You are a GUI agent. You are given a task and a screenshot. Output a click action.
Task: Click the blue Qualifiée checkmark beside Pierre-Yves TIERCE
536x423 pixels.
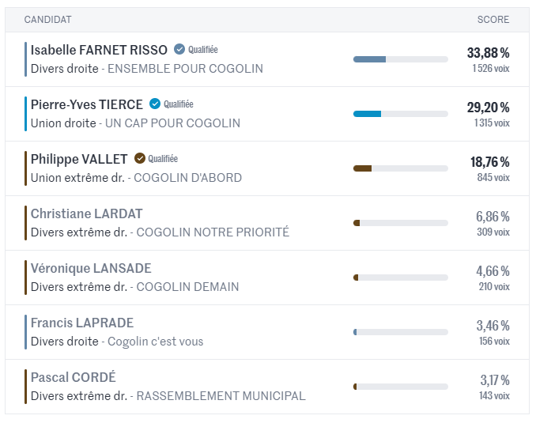click(155, 104)
